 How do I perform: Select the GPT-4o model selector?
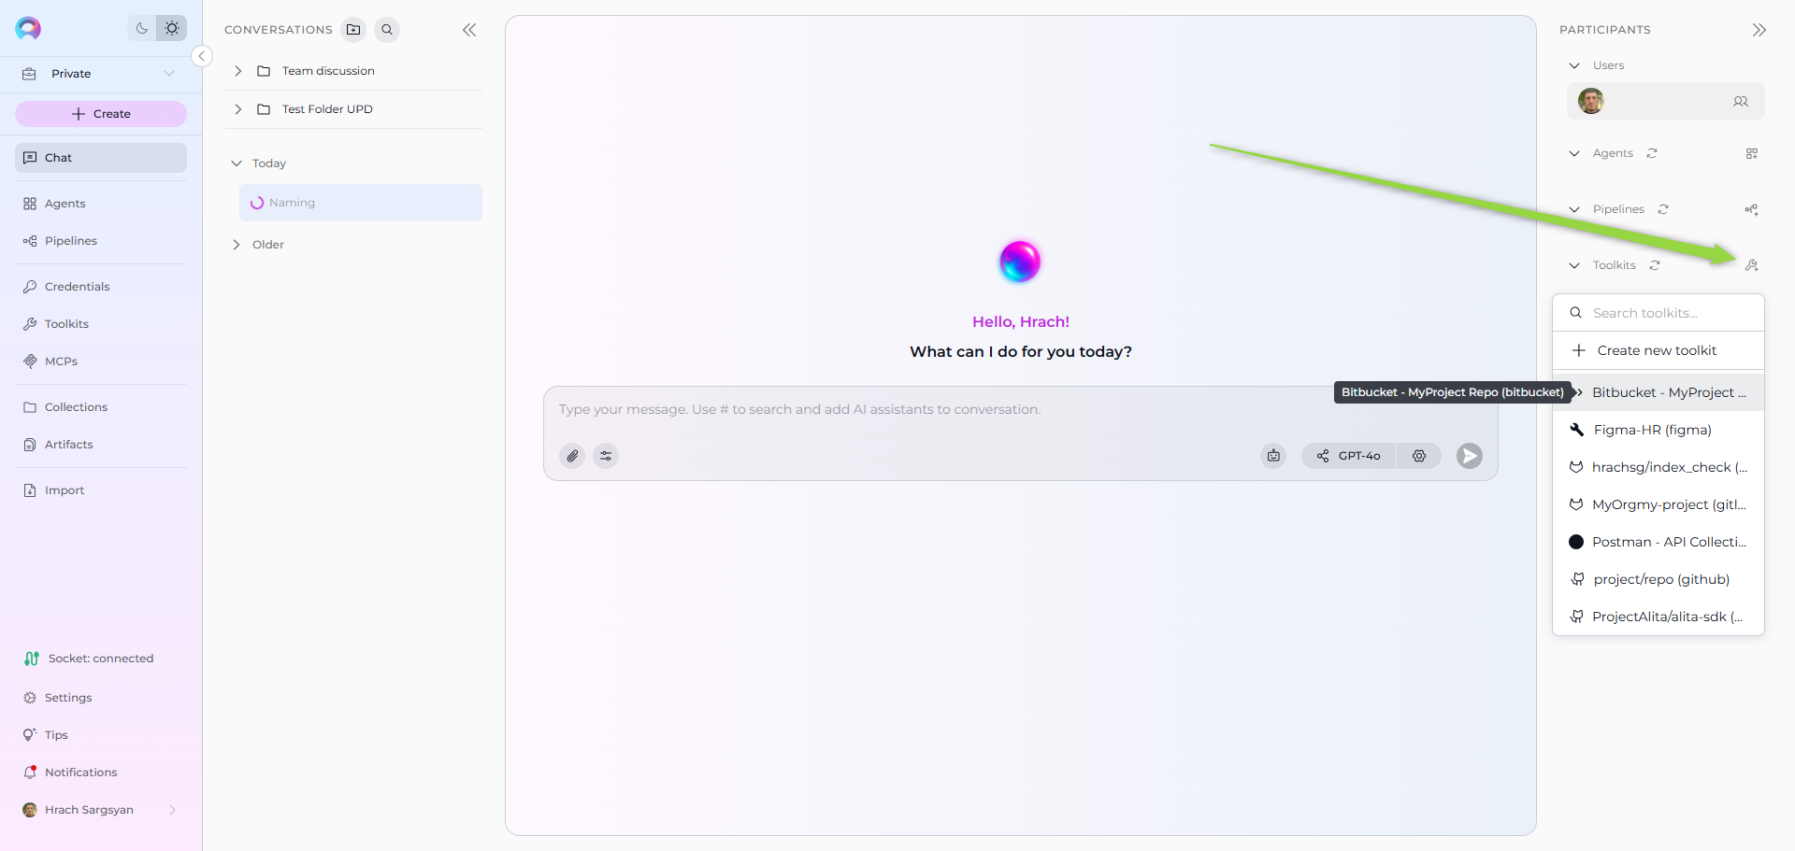(1349, 456)
